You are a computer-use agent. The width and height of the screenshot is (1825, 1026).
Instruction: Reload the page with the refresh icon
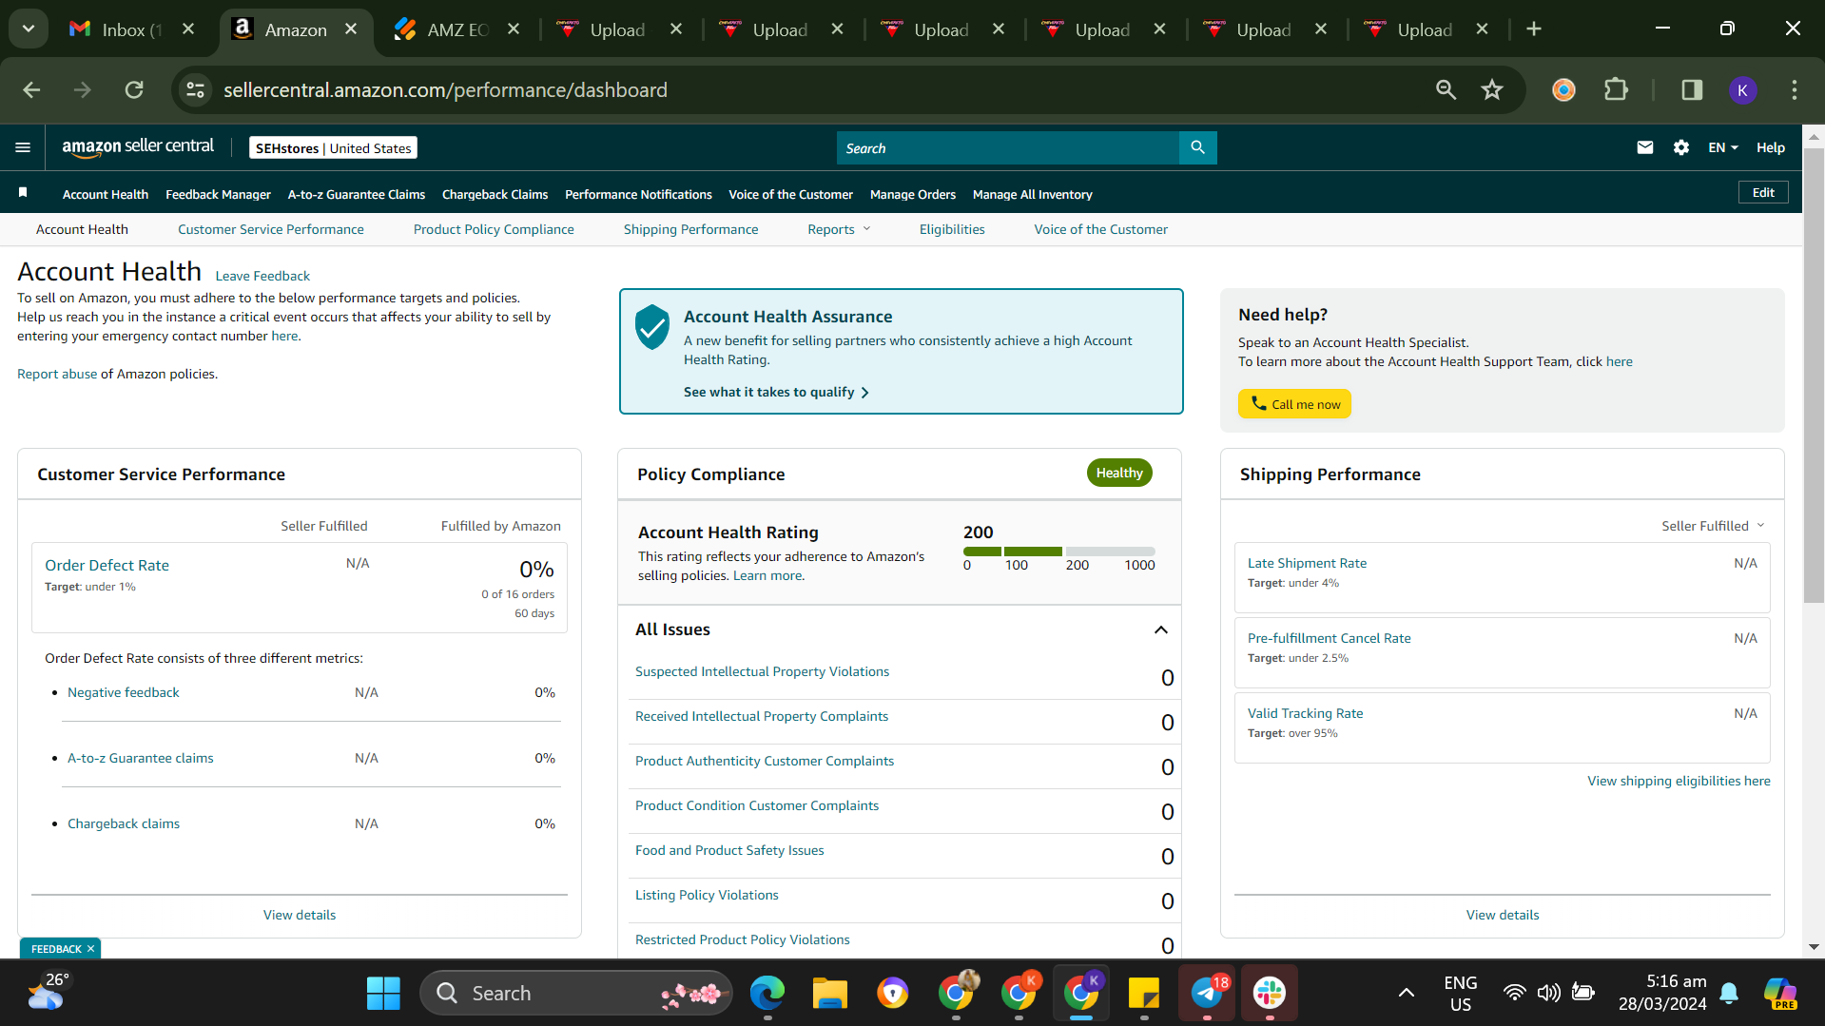(134, 90)
